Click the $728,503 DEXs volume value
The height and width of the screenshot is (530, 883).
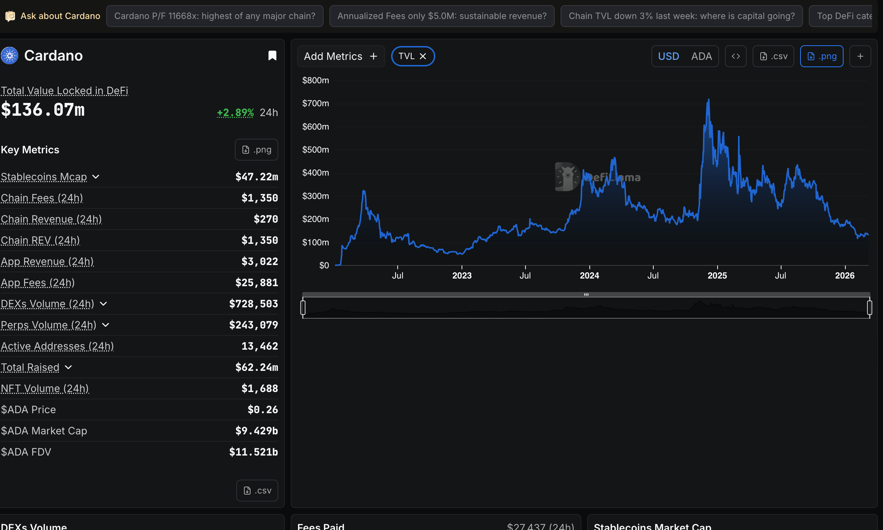(253, 304)
